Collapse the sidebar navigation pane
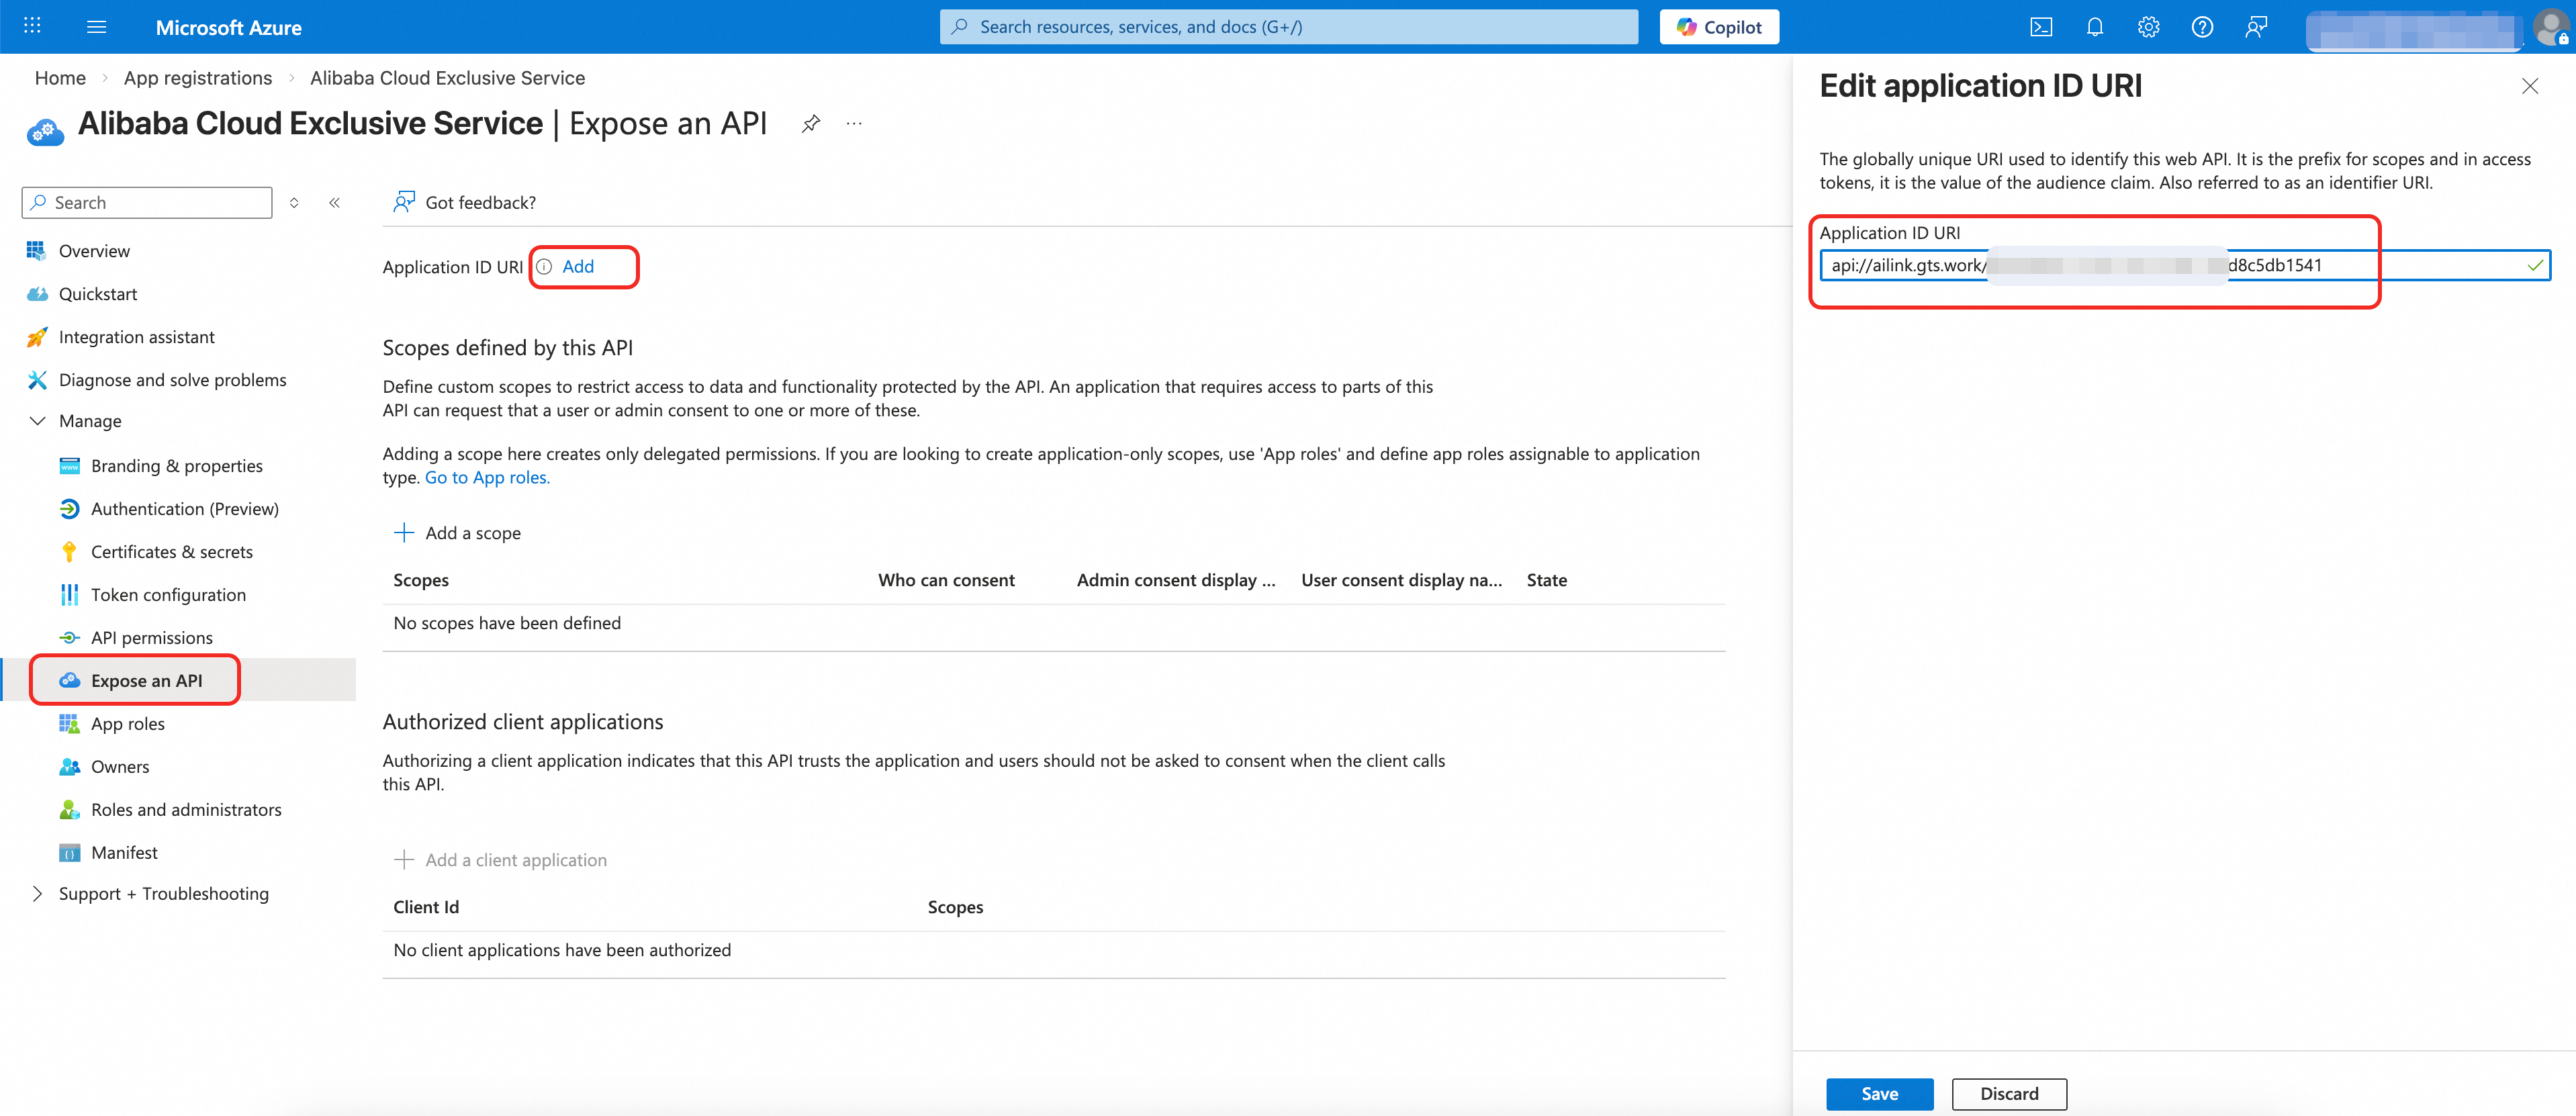 (x=335, y=203)
